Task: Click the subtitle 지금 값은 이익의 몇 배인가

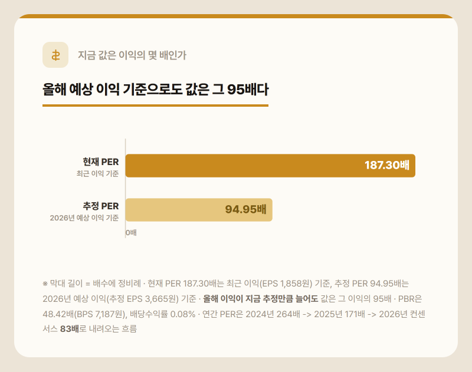Action: click(132, 55)
